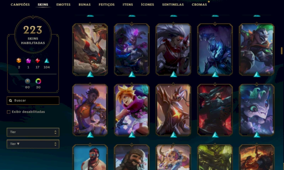Switch to the Campeões tab
Screen dimensions: 284x170
click(20, 5)
